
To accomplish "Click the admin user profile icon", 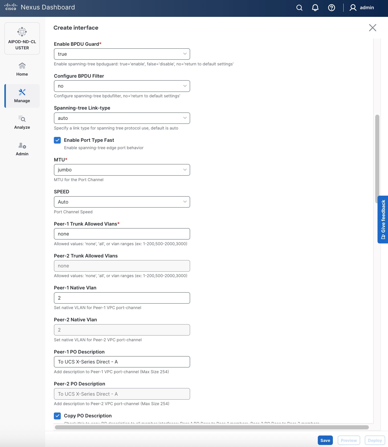I will click(x=353, y=8).
